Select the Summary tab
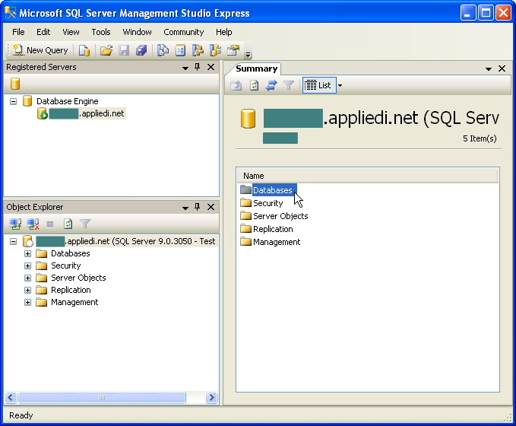The width and height of the screenshot is (516, 426). [x=256, y=68]
